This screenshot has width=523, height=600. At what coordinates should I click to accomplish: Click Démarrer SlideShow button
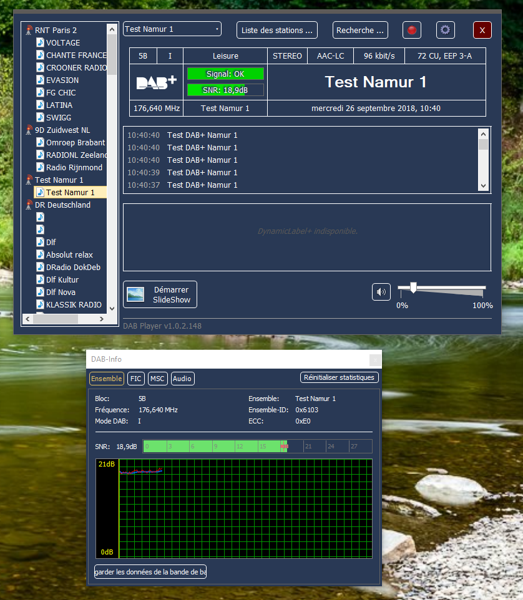click(160, 294)
